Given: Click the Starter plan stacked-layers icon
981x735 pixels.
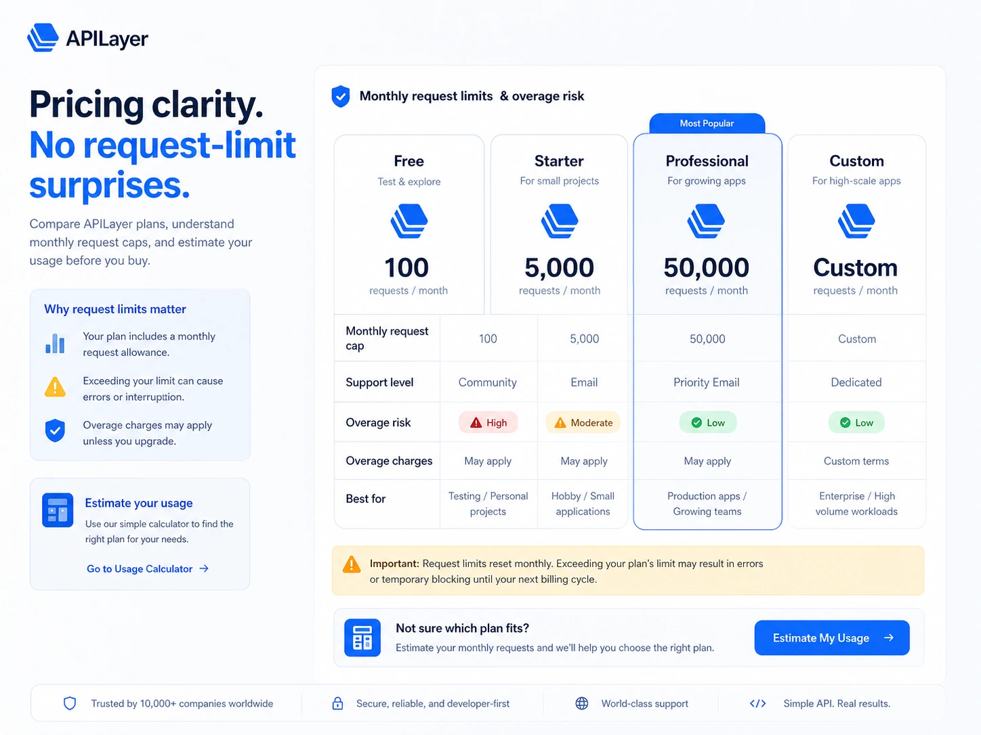Looking at the screenshot, I should (x=560, y=222).
